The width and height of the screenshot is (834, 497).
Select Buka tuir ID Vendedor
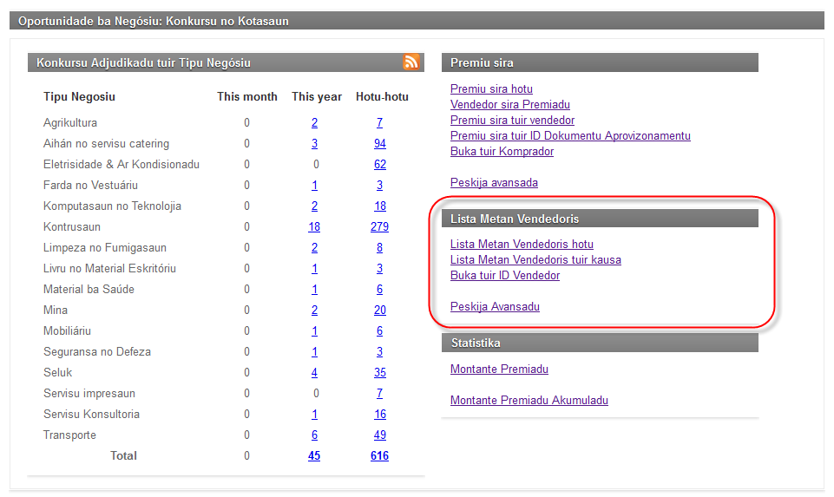(505, 276)
